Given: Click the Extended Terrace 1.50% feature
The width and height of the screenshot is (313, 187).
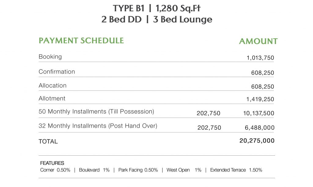Looking at the screenshot, I should pos(236,170).
